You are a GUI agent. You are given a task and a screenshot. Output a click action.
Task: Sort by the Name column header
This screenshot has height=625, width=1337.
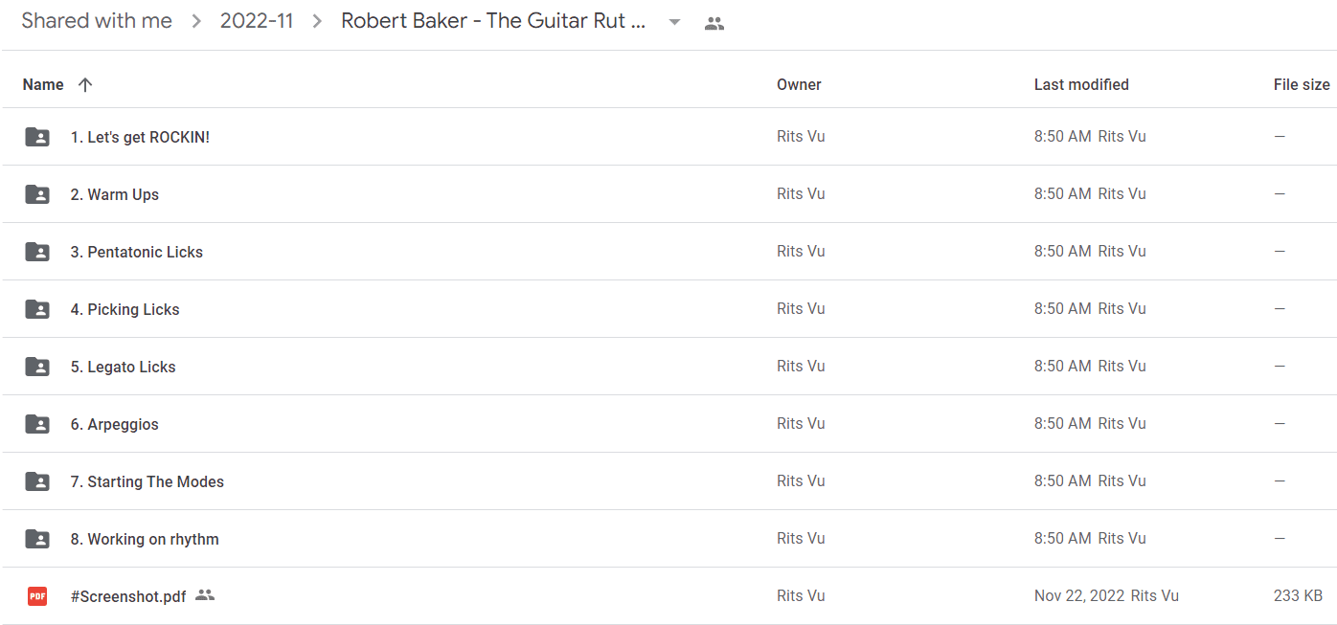click(x=43, y=84)
